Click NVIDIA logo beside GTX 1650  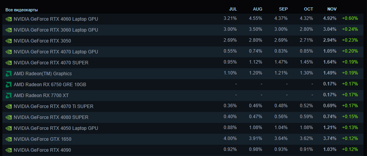(9, 139)
